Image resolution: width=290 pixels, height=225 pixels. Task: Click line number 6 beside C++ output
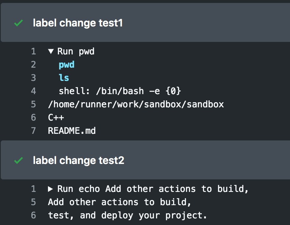click(x=33, y=118)
